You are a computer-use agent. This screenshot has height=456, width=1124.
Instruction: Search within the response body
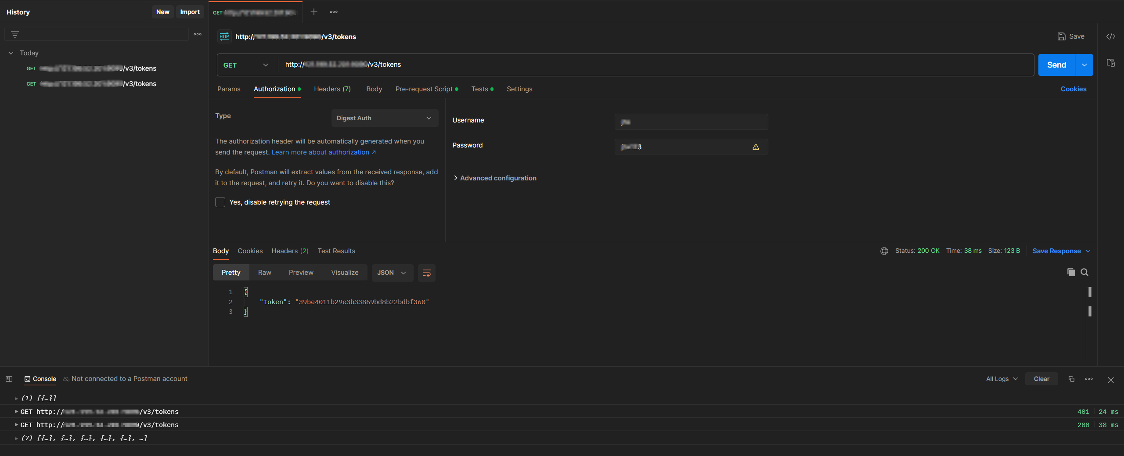[x=1084, y=273]
